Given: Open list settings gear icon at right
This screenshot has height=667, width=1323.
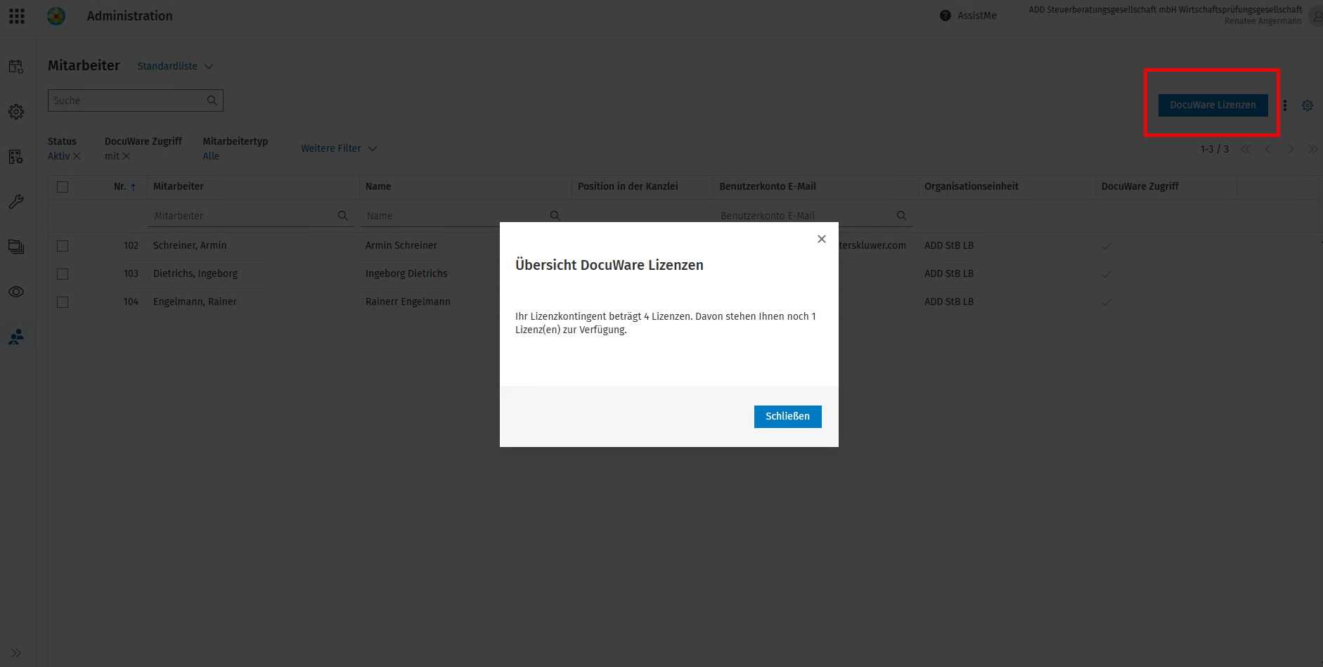Looking at the screenshot, I should coord(1308,105).
